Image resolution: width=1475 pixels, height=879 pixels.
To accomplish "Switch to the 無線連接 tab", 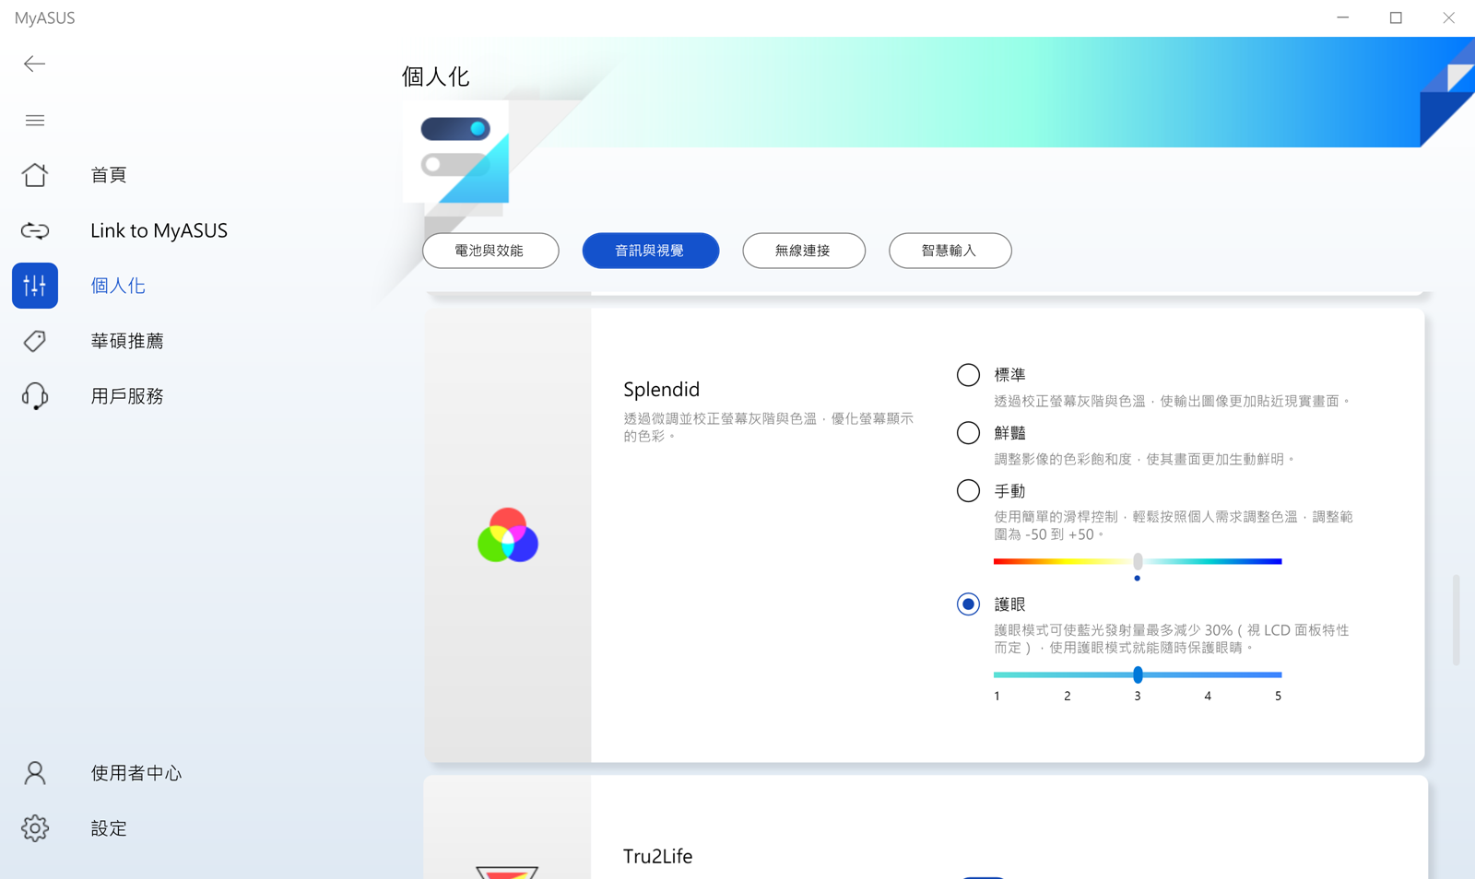I will point(803,251).
